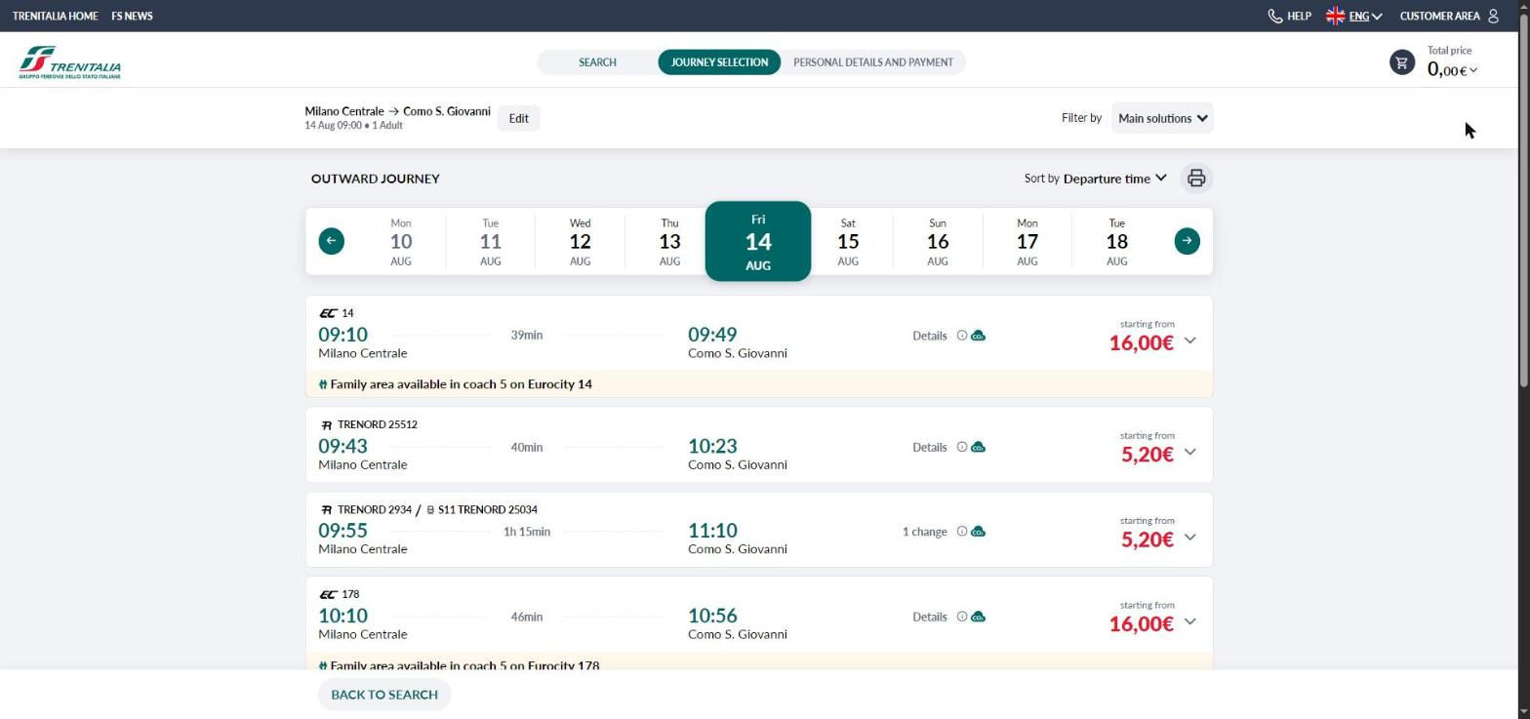Open the ENG language dropdown

pos(1365,16)
